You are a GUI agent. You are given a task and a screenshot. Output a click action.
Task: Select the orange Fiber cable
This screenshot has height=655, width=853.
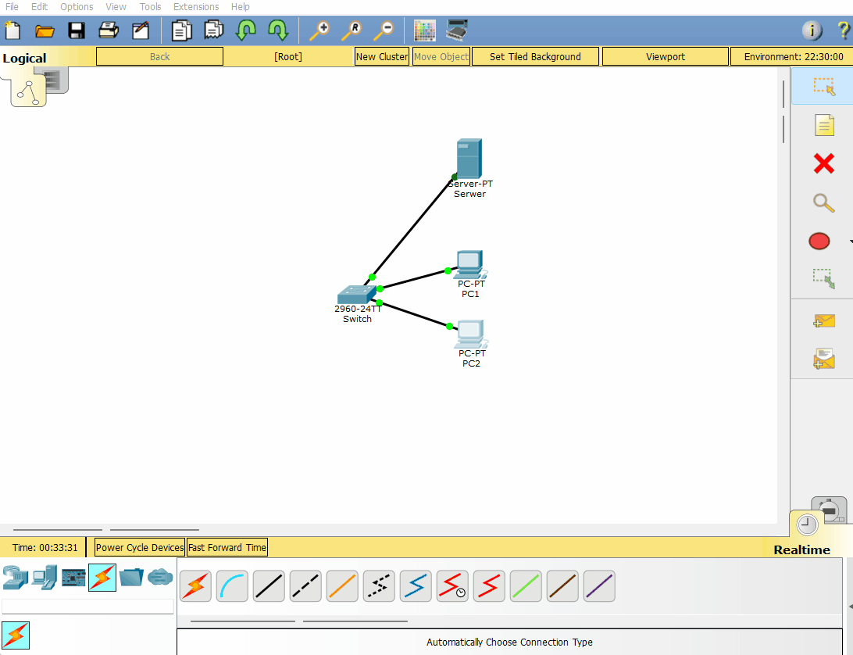point(342,586)
